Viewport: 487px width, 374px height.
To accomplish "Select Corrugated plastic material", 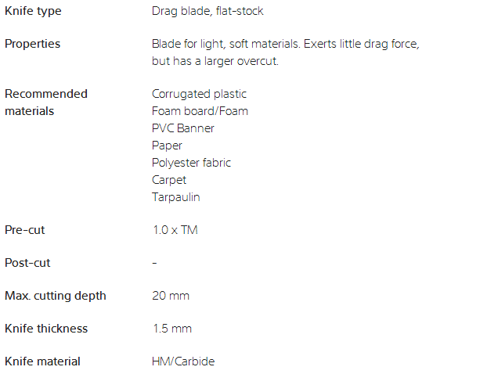I will pyautogui.click(x=199, y=94).
